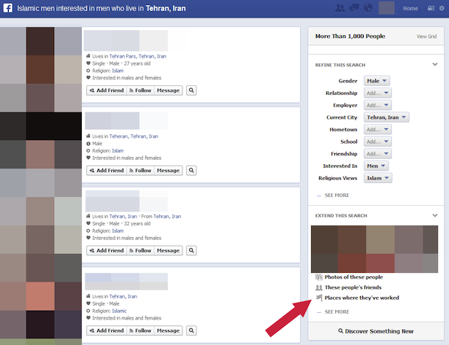This screenshot has width=449, height=345.
Task: Add Friend for Islamic religion result
Action: click(107, 330)
